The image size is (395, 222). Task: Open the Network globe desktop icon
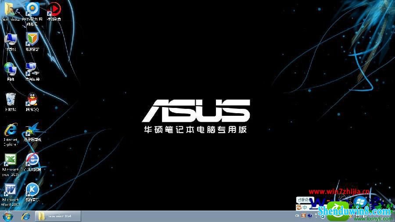pos(11,72)
